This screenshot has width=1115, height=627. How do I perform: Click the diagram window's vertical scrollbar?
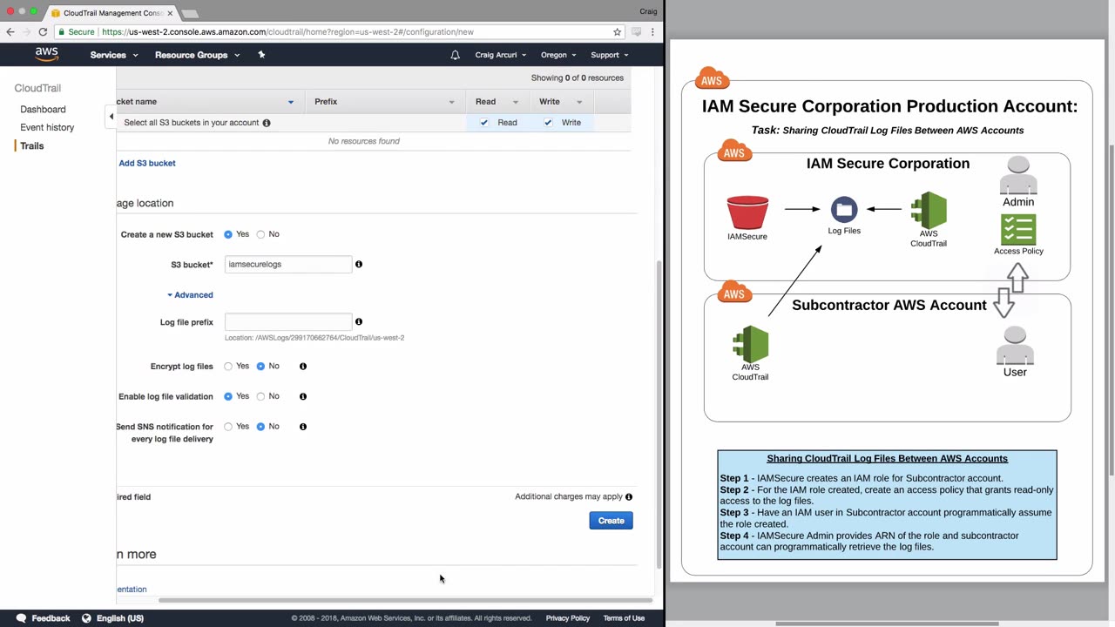click(x=1111, y=309)
